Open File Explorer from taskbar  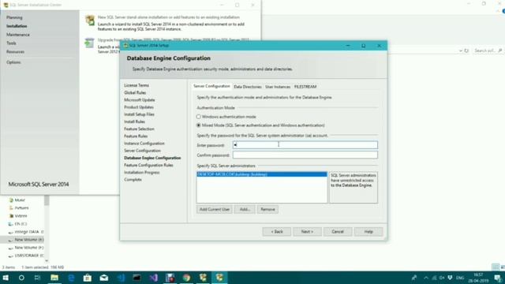click(54, 278)
